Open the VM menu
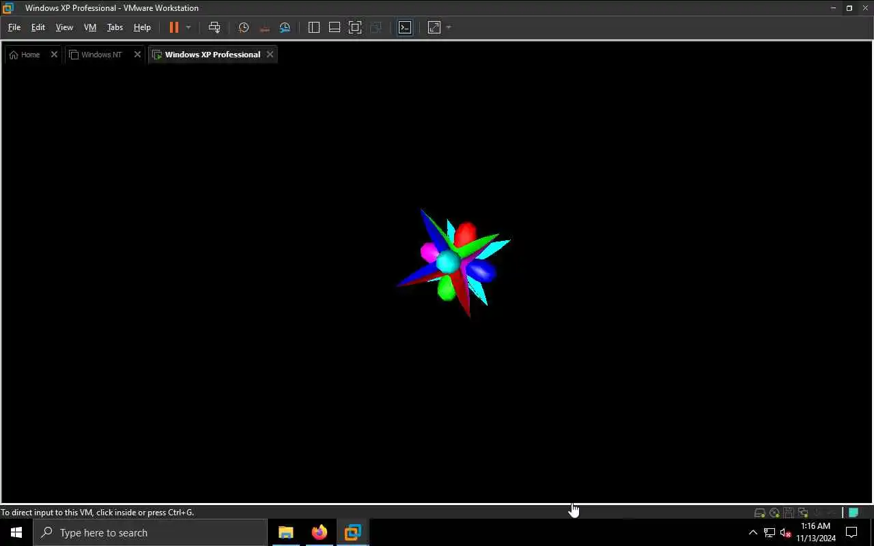This screenshot has width=874, height=546. [90, 27]
